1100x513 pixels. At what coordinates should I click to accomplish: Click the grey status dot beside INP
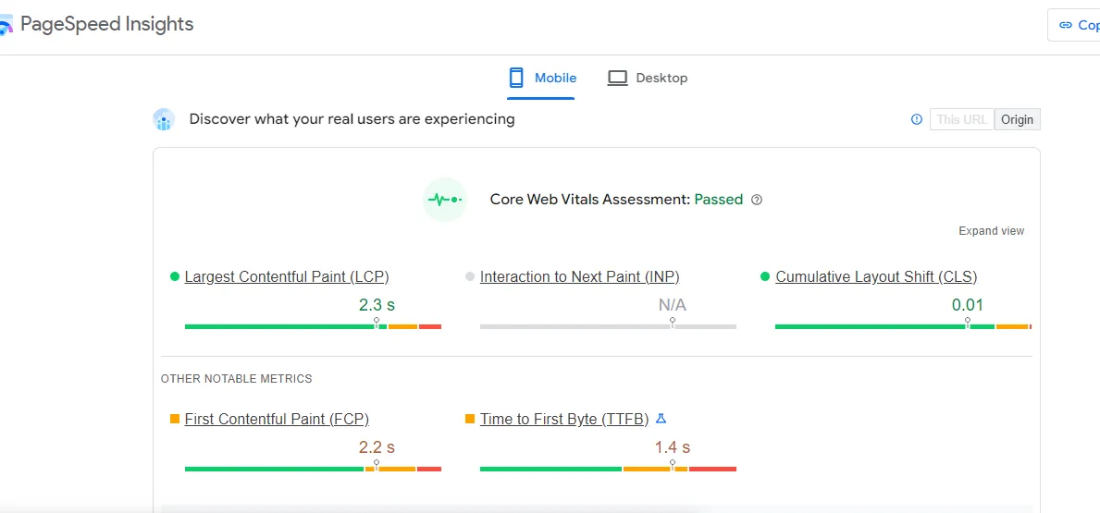pos(470,276)
